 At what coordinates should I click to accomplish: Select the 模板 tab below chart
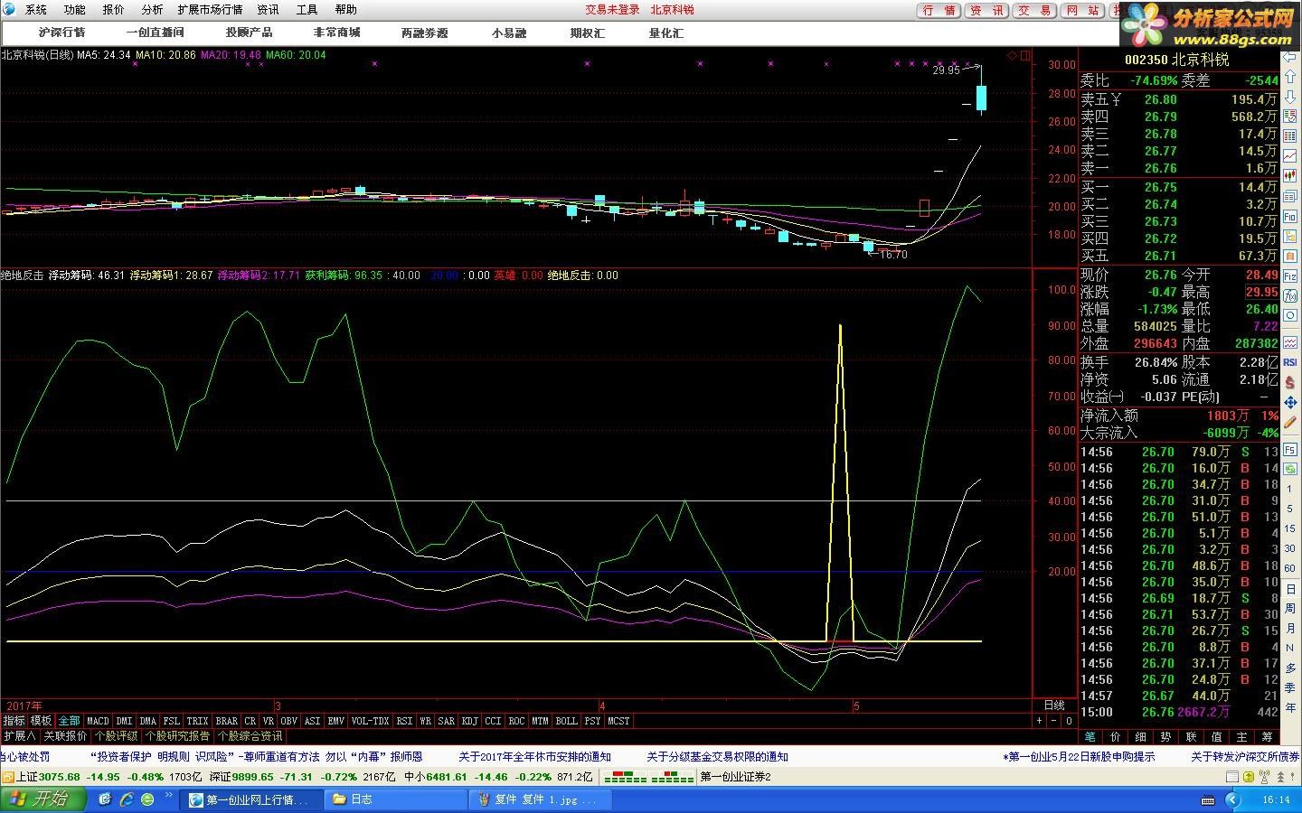tap(42, 721)
